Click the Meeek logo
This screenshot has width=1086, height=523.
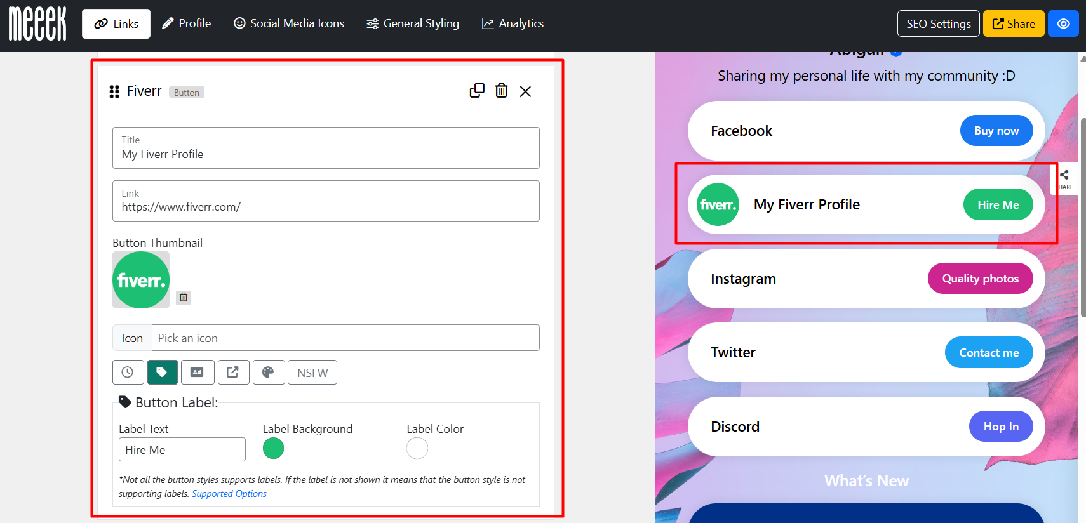(37, 23)
